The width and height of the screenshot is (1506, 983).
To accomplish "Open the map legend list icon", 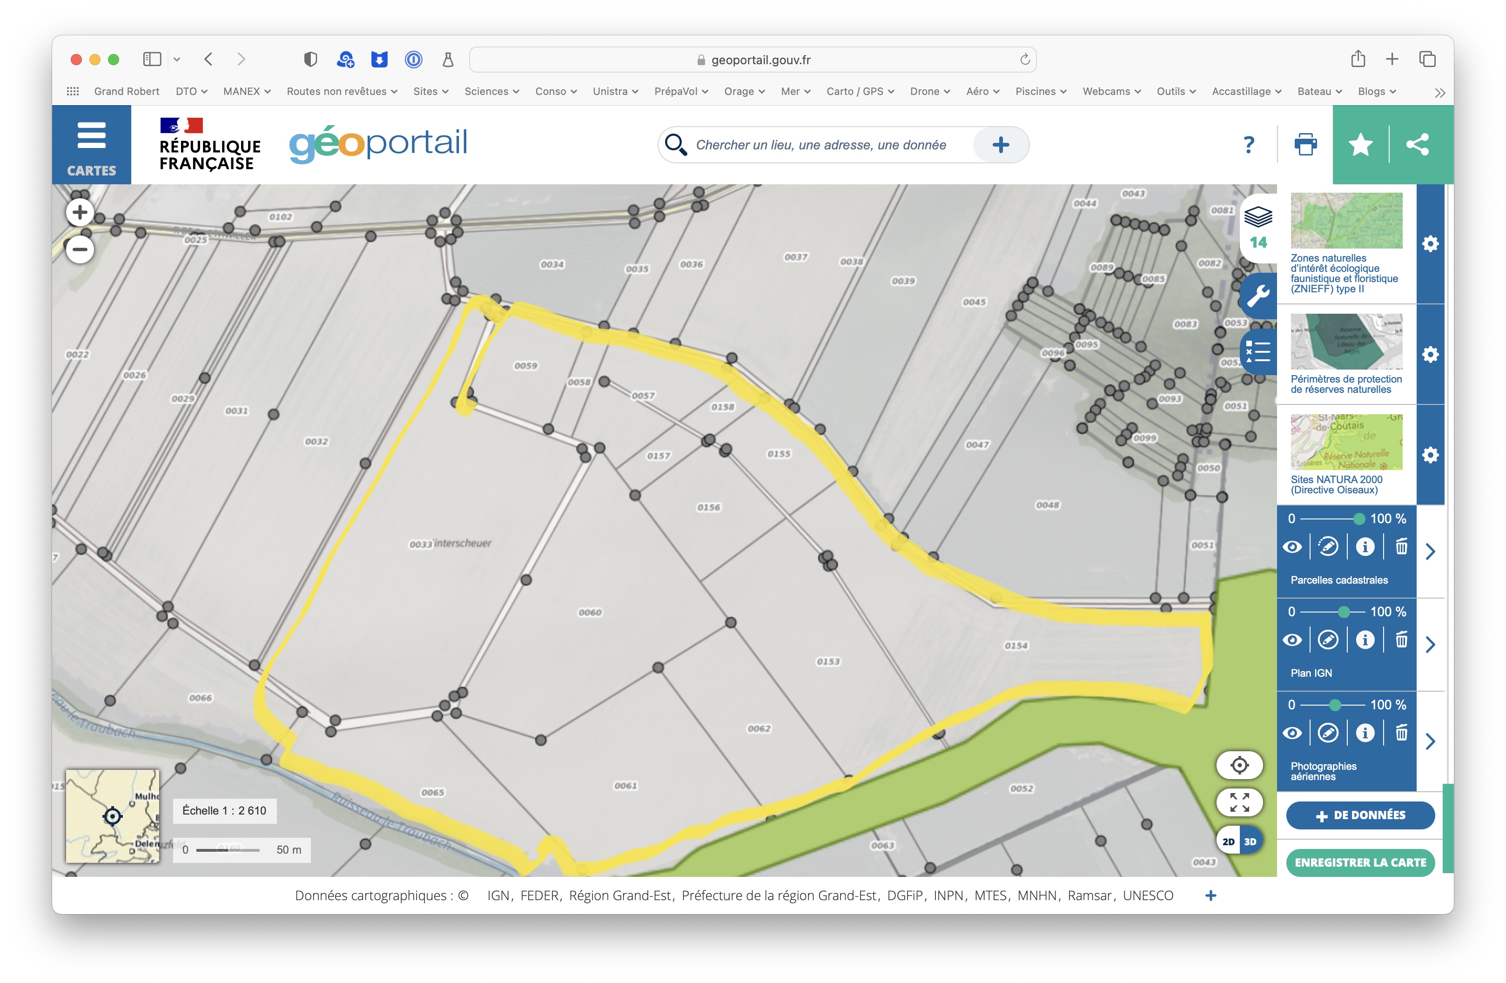I will (1258, 350).
